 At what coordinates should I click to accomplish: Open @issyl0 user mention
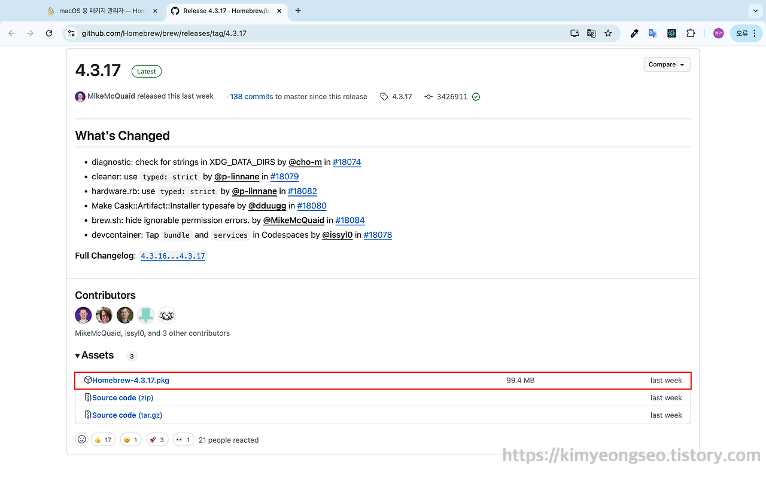(x=338, y=235)
